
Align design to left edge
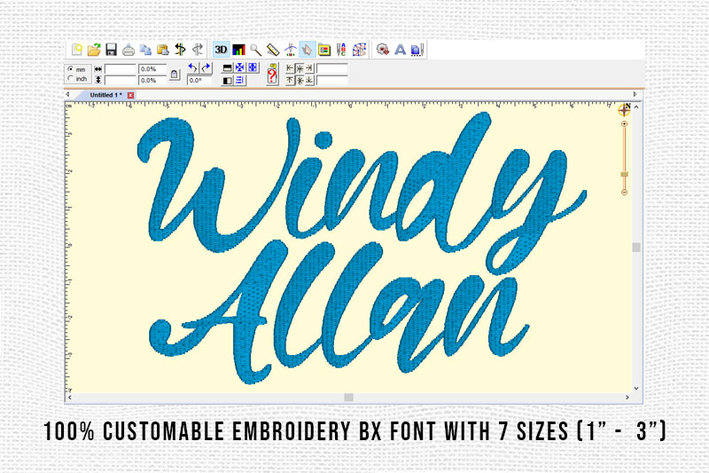click(x=291, y=68)
